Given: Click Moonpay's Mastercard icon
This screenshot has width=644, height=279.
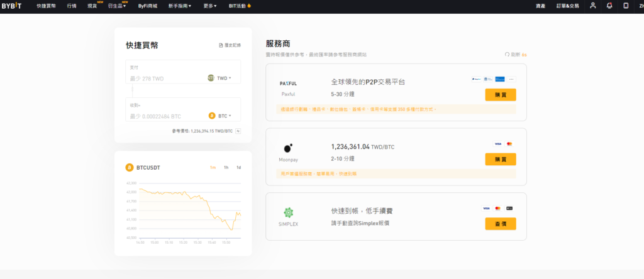Looking at the screenshot, I should [x=509, y=144].
